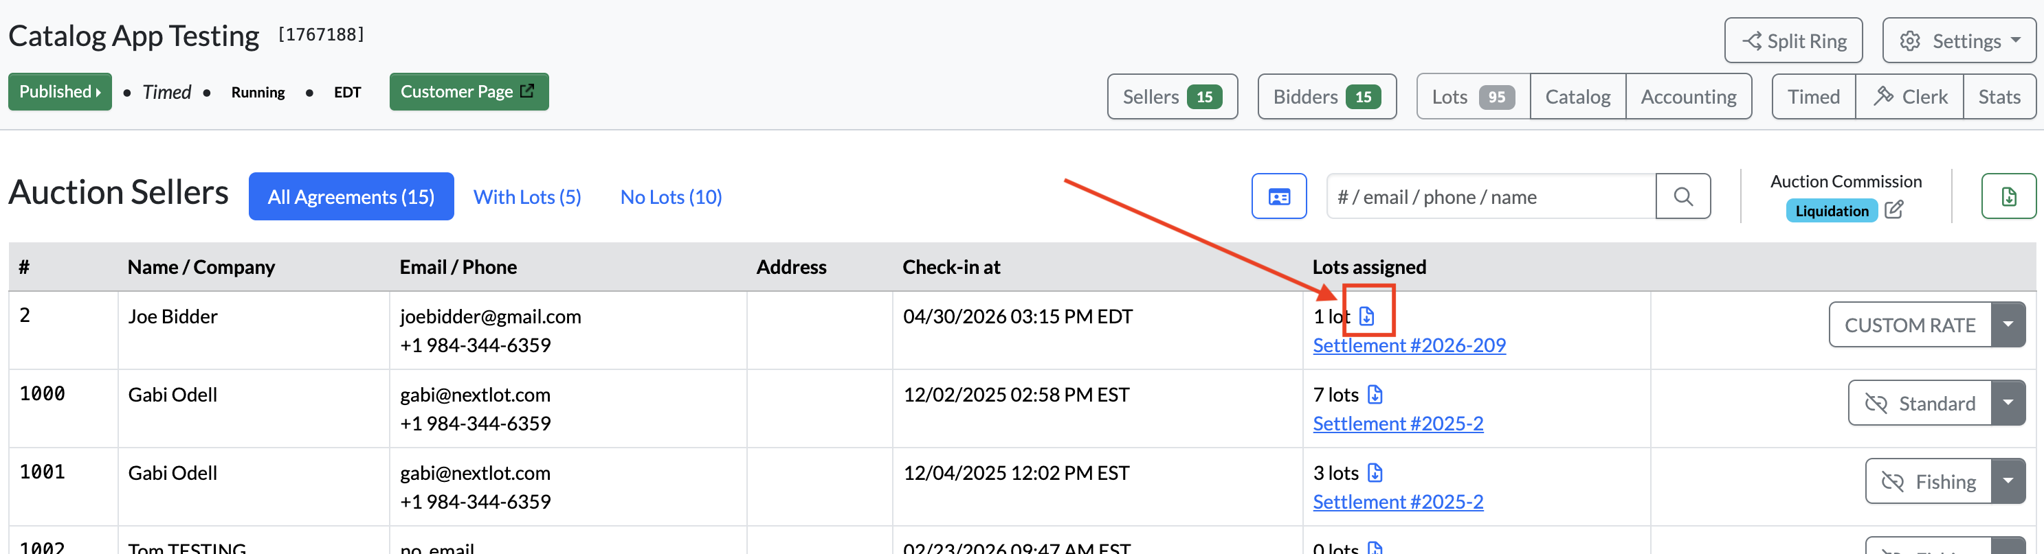This screenshot has width=2044, height=554.
Task: Focus the email/phone/name search field
Action: pos(1491,196)
